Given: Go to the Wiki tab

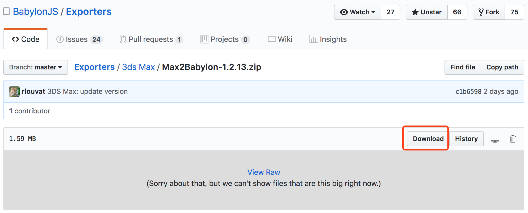Looking at the screenshot, I should pos(280,39).
